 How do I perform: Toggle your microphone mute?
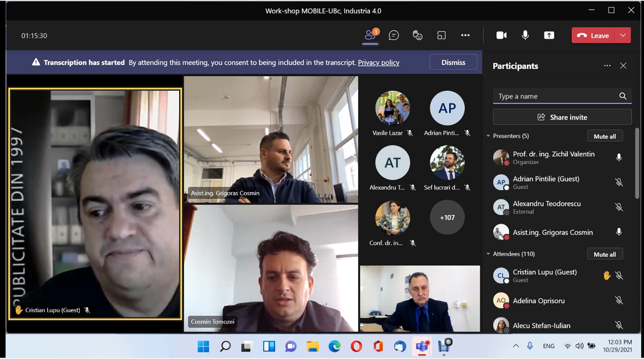[x=525, y=35]
